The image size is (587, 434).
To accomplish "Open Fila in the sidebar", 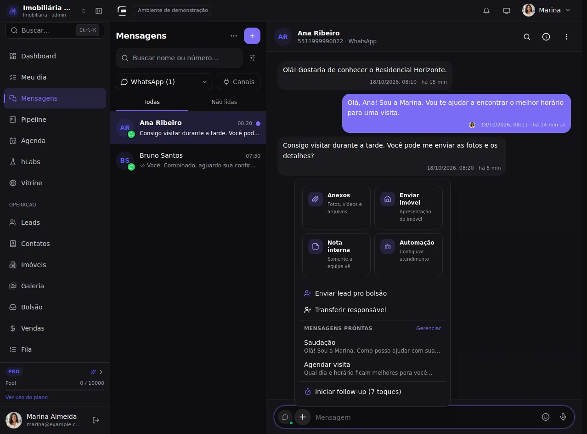I will tap(55, 349).
